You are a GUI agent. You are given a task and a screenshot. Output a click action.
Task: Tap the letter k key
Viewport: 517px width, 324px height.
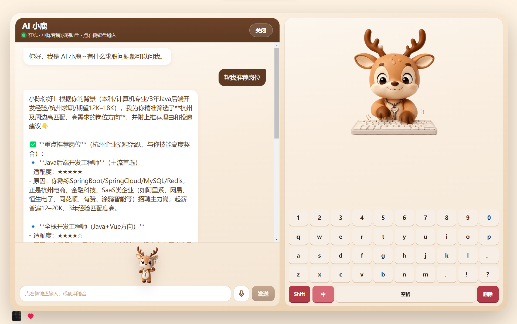pos(447,255)
